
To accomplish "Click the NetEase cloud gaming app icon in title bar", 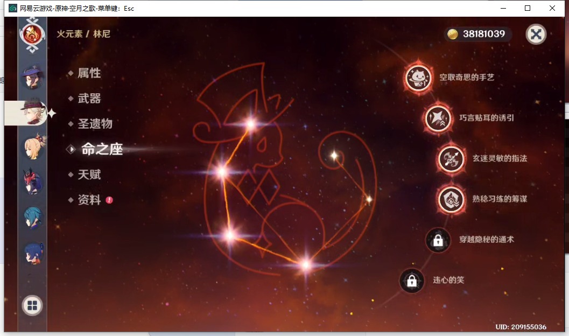I will click(13, 8).
